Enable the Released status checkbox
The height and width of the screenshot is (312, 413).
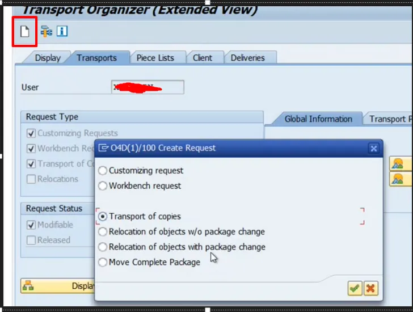tap(31, 240)
